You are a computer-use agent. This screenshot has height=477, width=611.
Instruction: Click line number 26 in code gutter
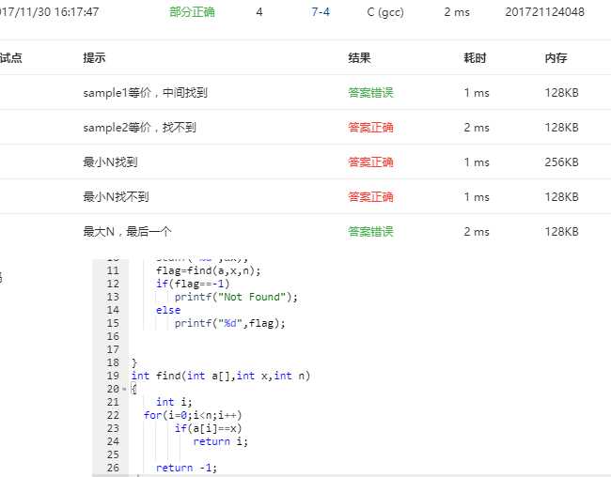pyautogui.click(x=113, y=468)
